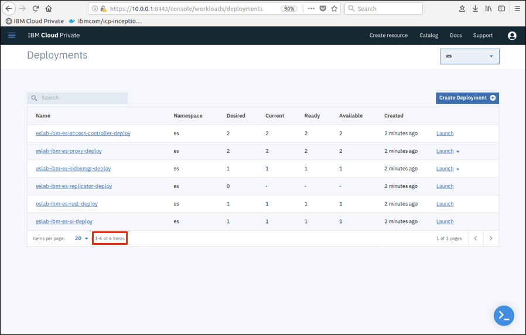The width and height of the screenshot is (526, 335).
Task: Click the Name column header
Action: tap(43, 116)
